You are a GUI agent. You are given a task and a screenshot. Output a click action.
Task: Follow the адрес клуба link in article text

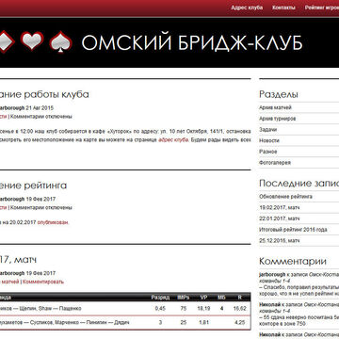(173, 140)
